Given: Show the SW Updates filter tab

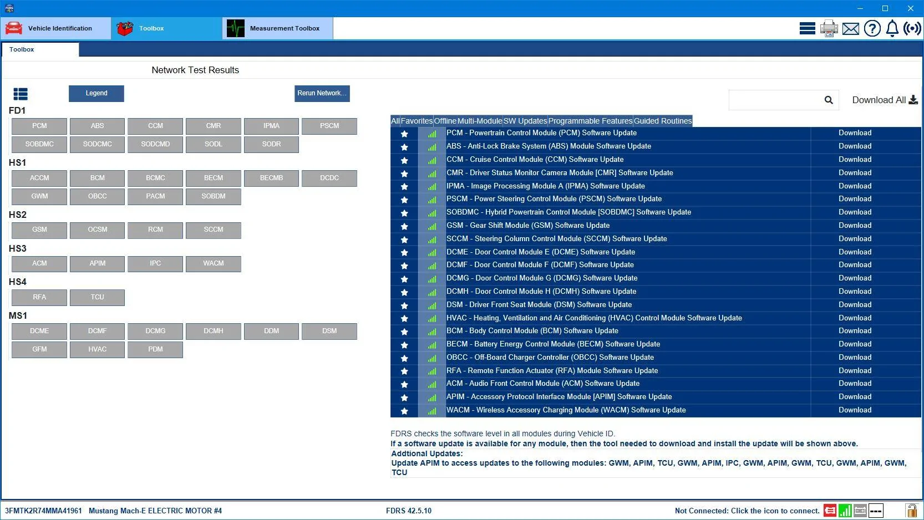Looking at the screenshot, I should point(525,121).
